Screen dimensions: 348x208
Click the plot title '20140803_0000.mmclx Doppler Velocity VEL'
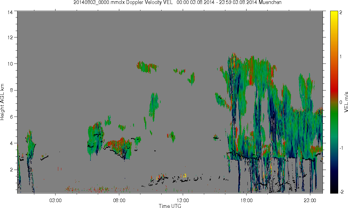click(123, 2)
